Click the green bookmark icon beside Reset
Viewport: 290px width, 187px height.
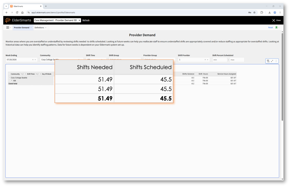click(x=276, y=28)
